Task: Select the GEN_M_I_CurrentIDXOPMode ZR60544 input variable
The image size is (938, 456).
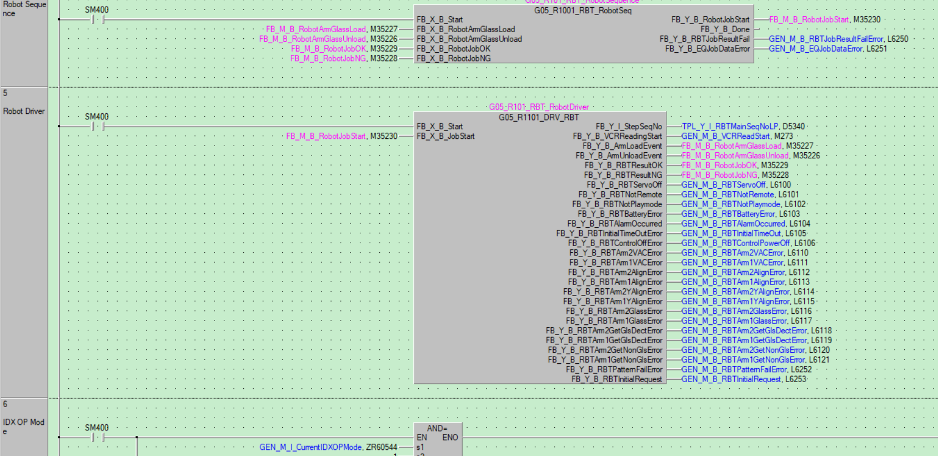Action: click(328, 447)
